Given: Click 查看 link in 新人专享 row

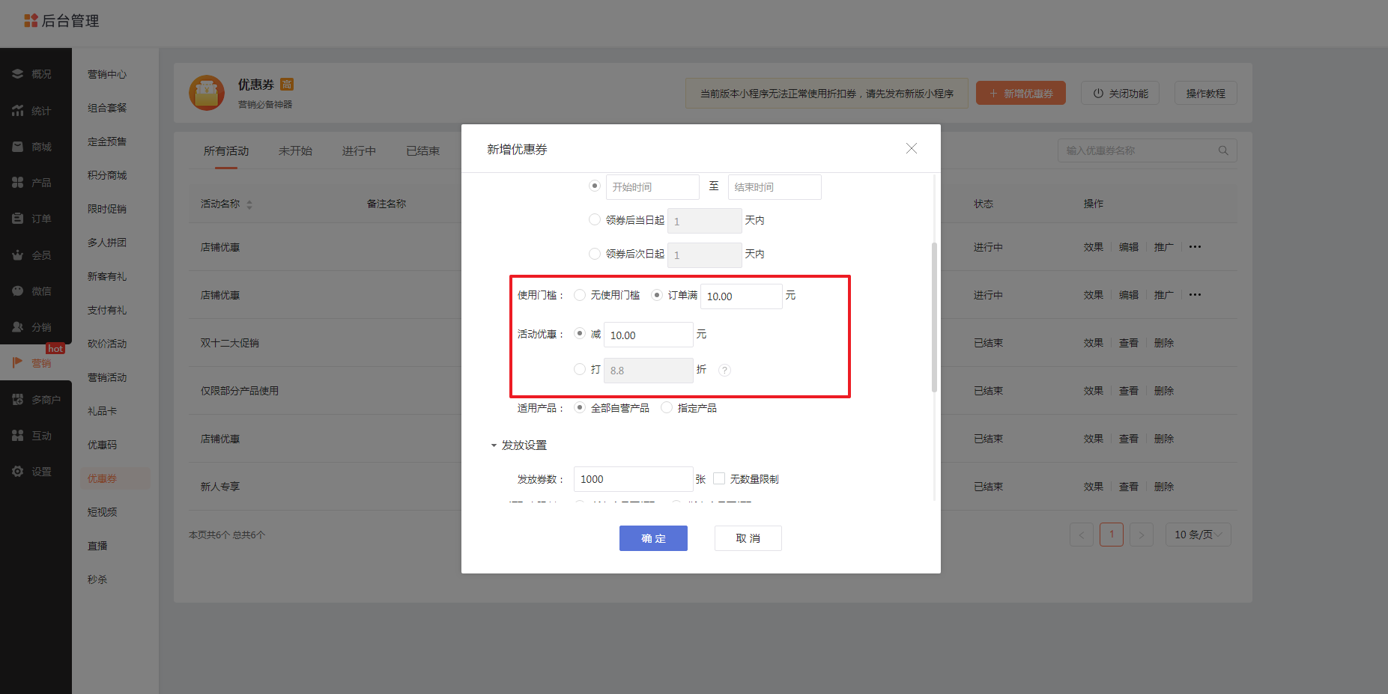Looking at the screenshot, I should [1129, 487].
